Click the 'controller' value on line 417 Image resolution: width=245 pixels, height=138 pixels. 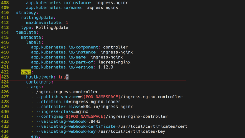115,47
